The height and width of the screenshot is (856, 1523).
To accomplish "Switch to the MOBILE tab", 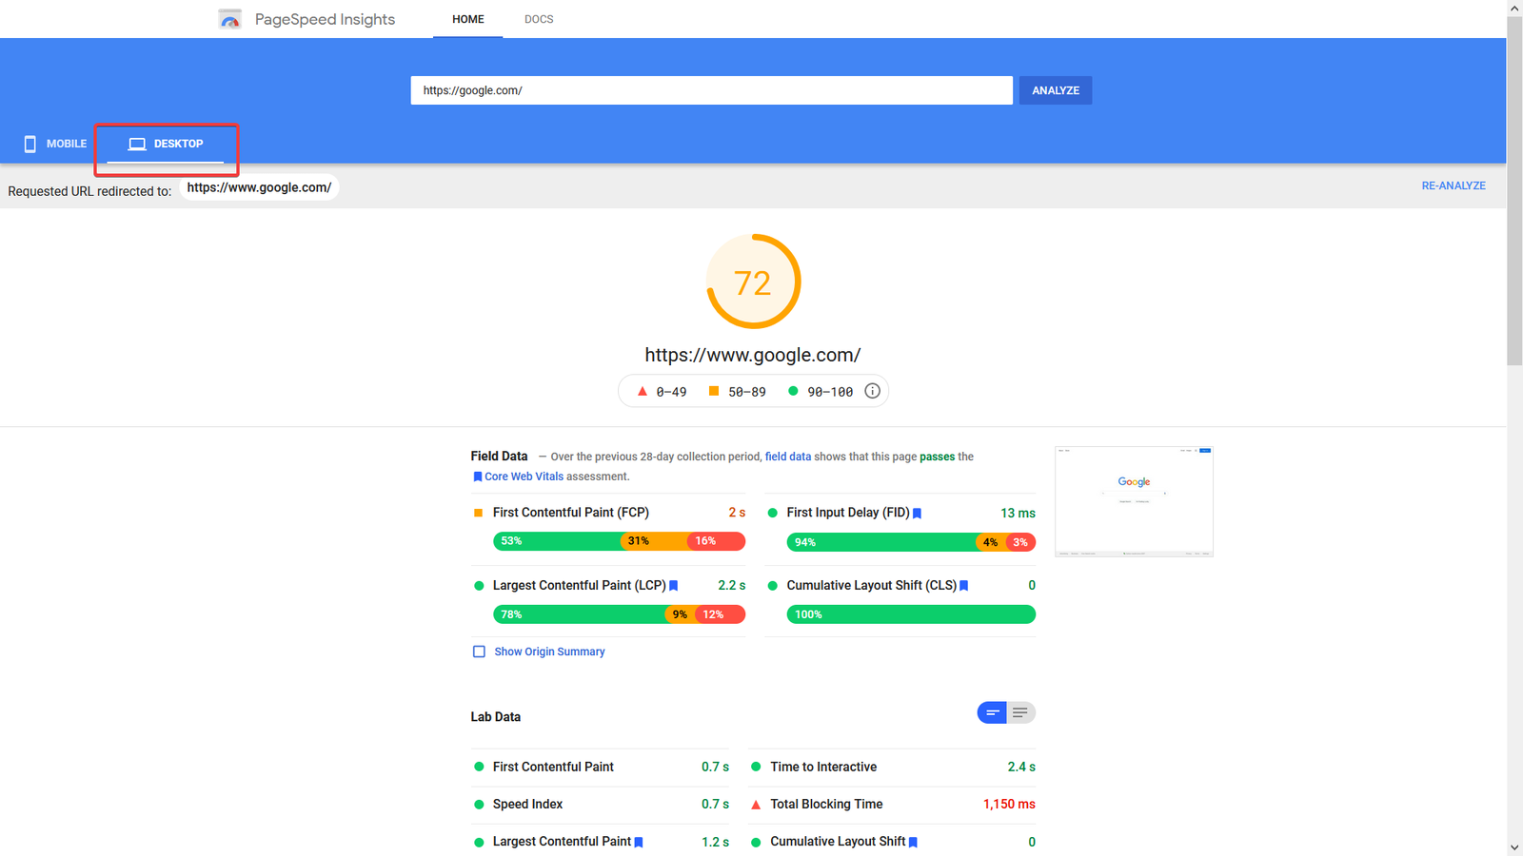I will click(55, 144).
